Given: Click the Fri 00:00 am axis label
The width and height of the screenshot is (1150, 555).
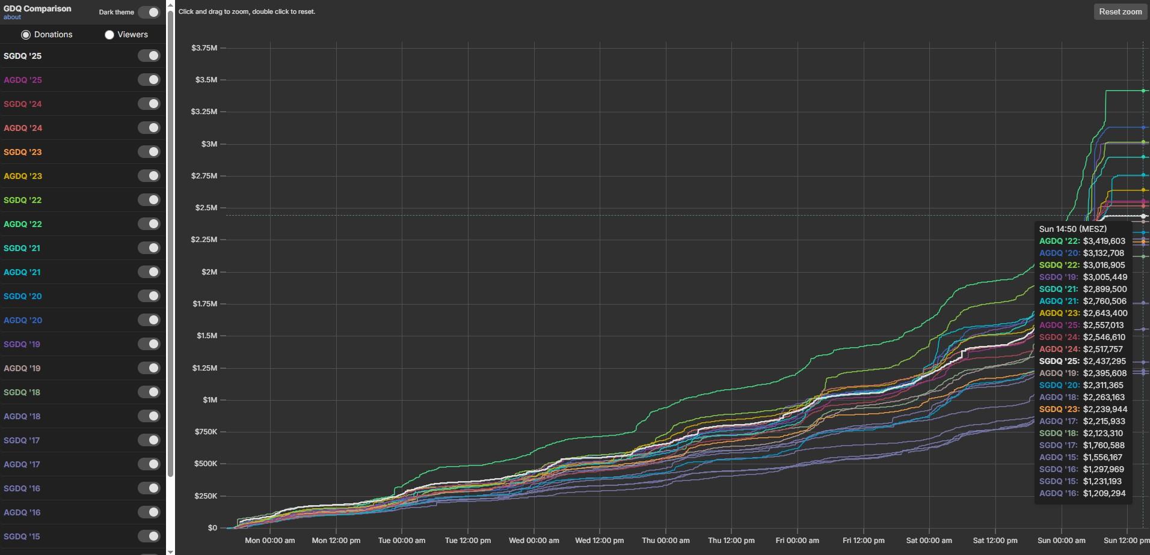Looking at the screenshot, I should [798, 541].
